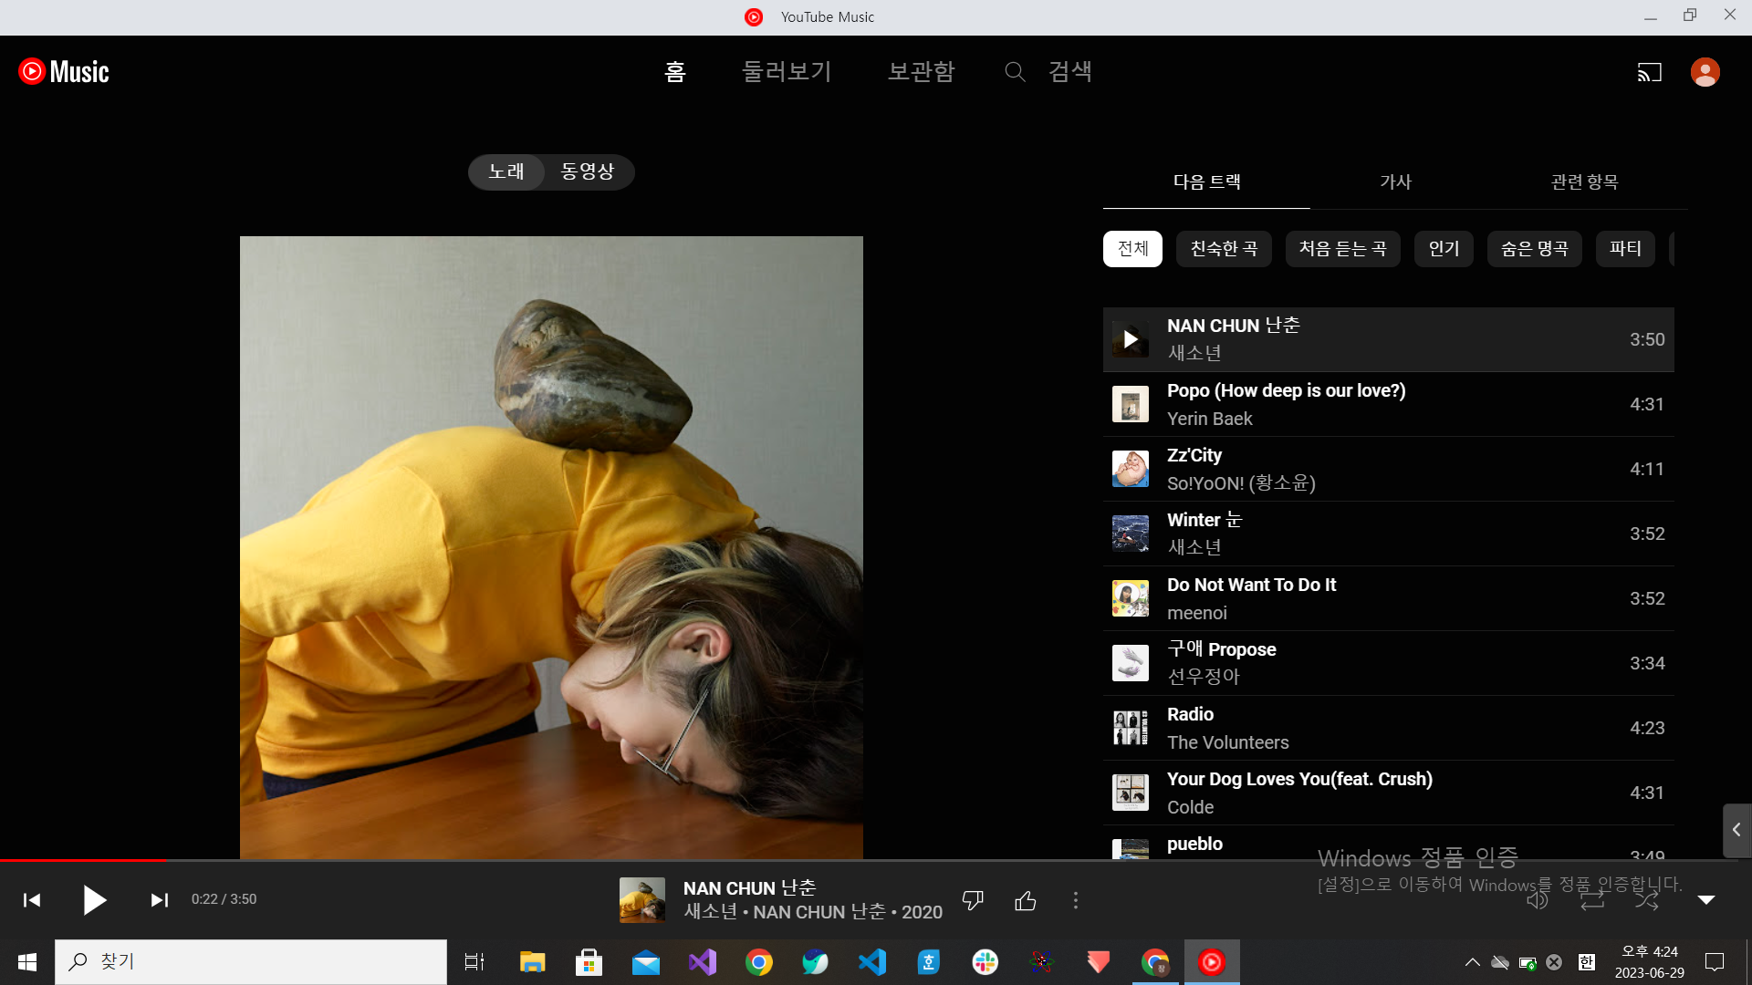Select the 인기 filter chip
This screenshot has width=1752, height=985.
point(1444,249)
